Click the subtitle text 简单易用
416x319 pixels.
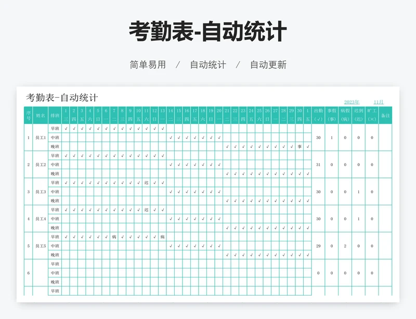148,65
